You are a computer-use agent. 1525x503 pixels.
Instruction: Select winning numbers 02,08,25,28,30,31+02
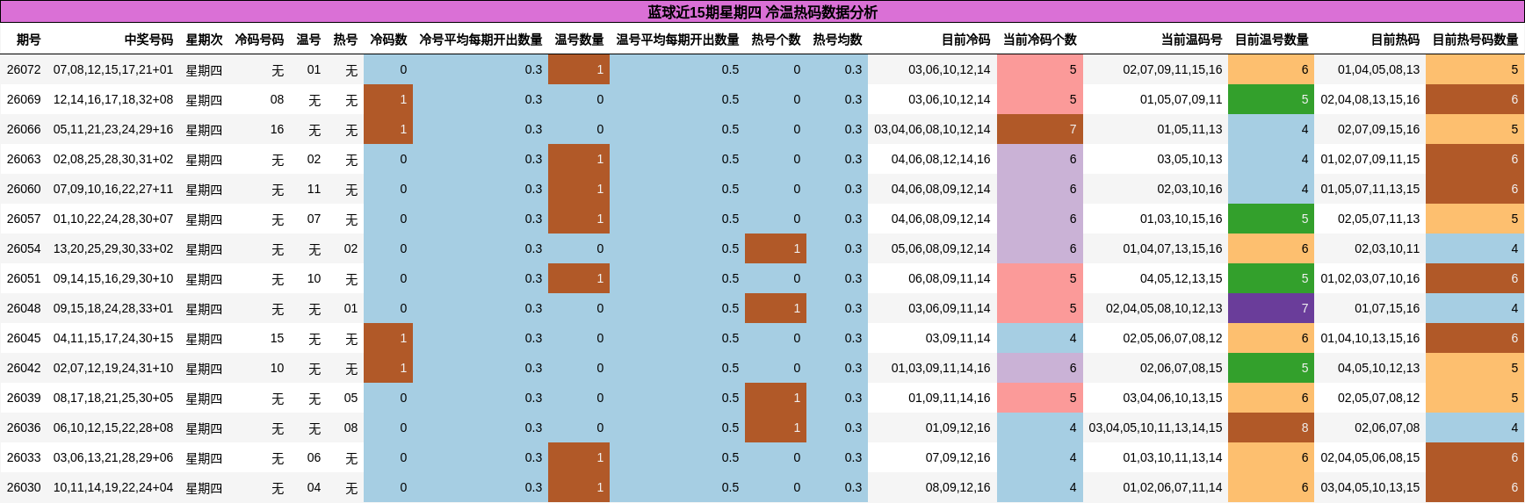click(113, 159)
